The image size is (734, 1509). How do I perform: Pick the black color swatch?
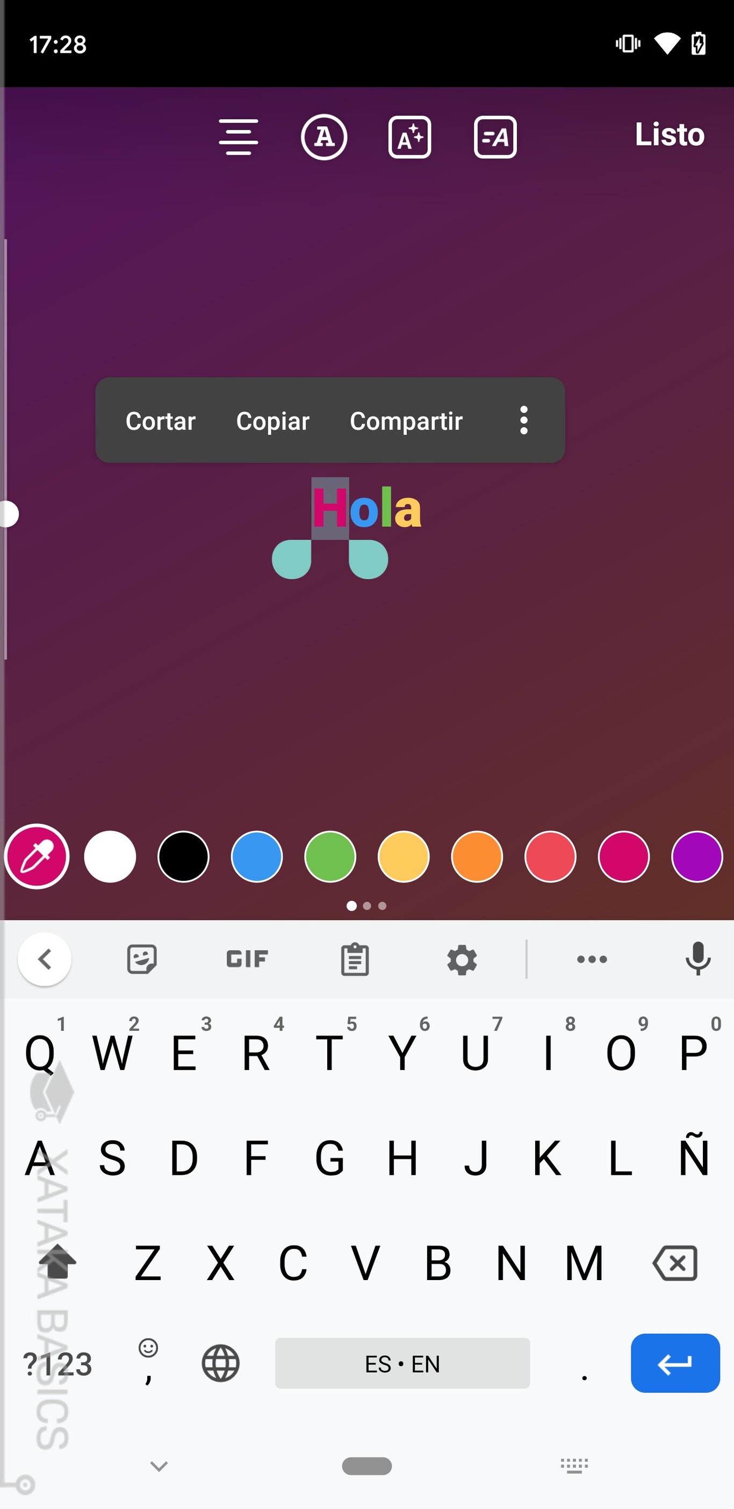(x=183, y=857)
